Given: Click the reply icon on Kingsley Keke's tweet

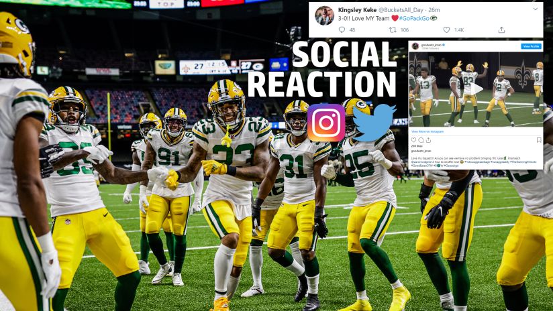Looking at the screenshot, I should pos(342,30).
